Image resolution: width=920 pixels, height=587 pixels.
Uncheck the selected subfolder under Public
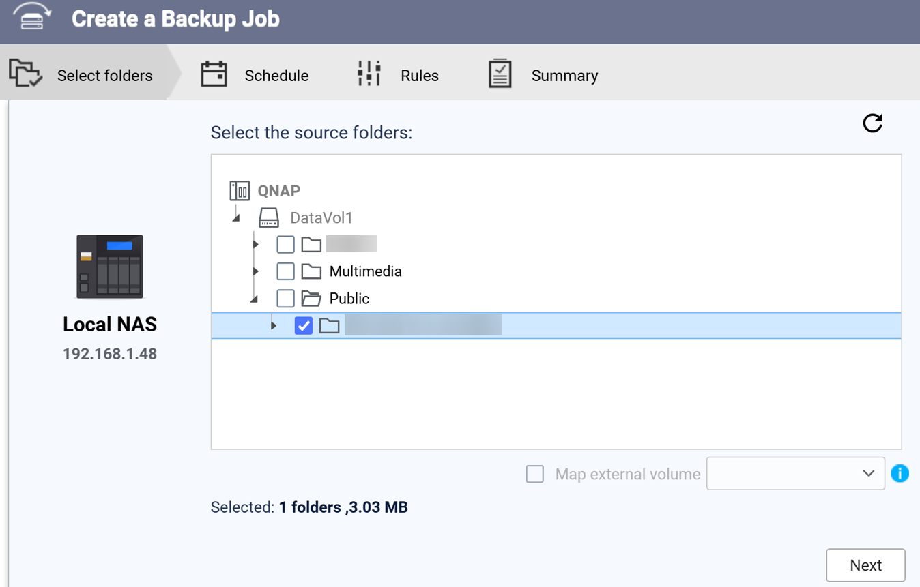(304, 326)
